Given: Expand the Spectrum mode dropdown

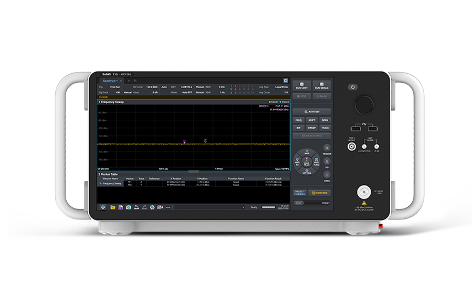Looking at the screenshot, I should 111,81.
